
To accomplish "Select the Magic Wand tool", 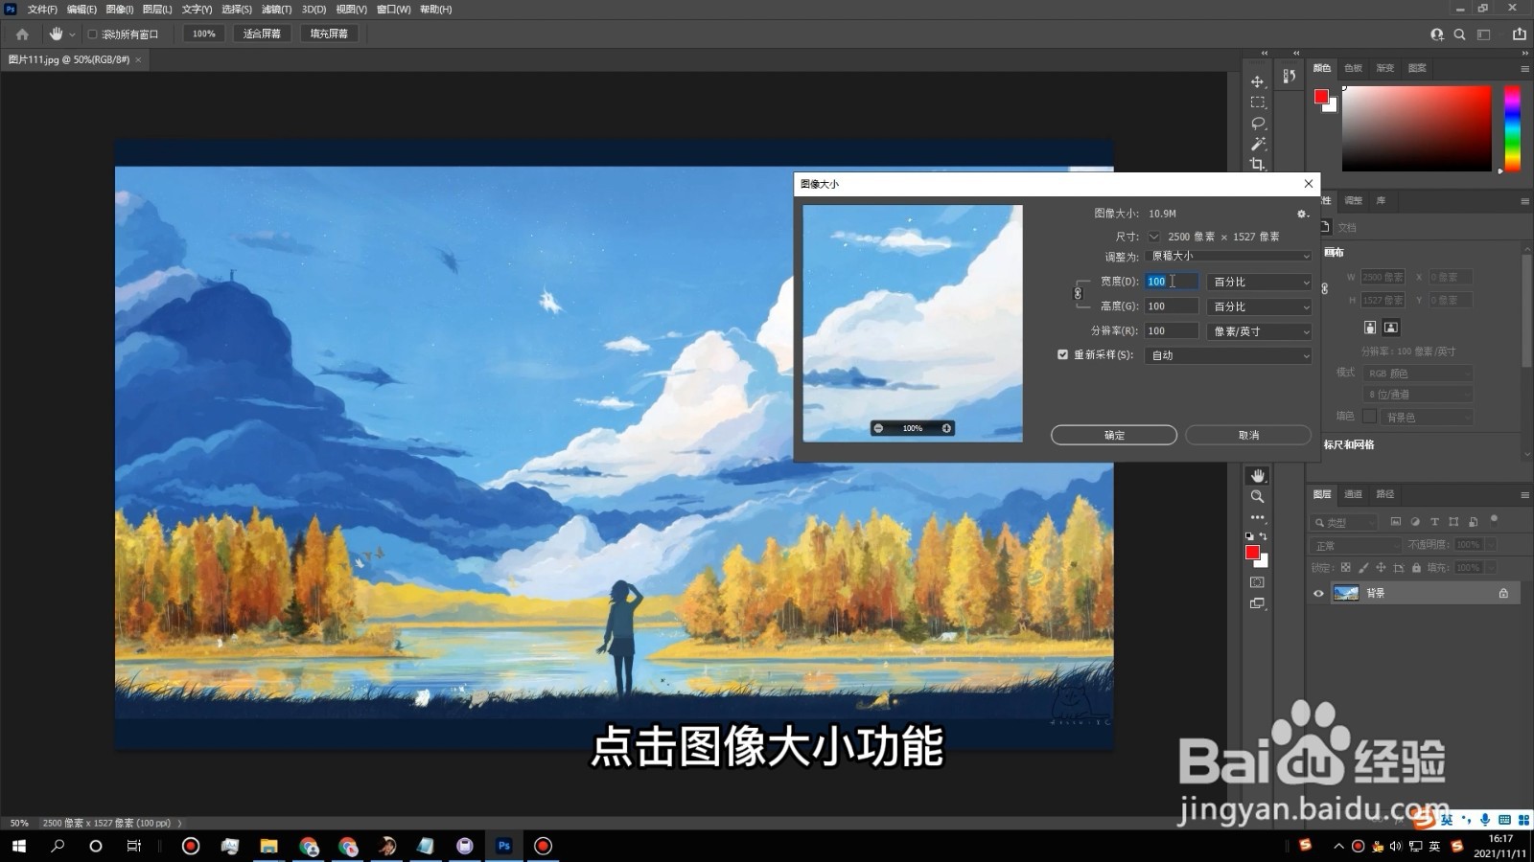I will (1258, 145).
